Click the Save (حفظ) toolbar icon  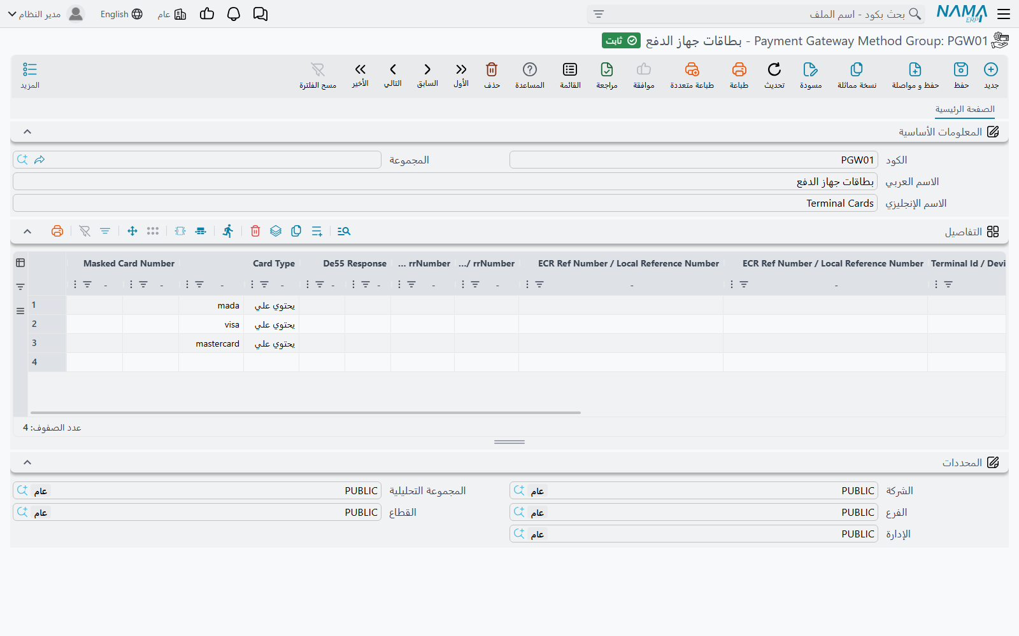[961, 75]
